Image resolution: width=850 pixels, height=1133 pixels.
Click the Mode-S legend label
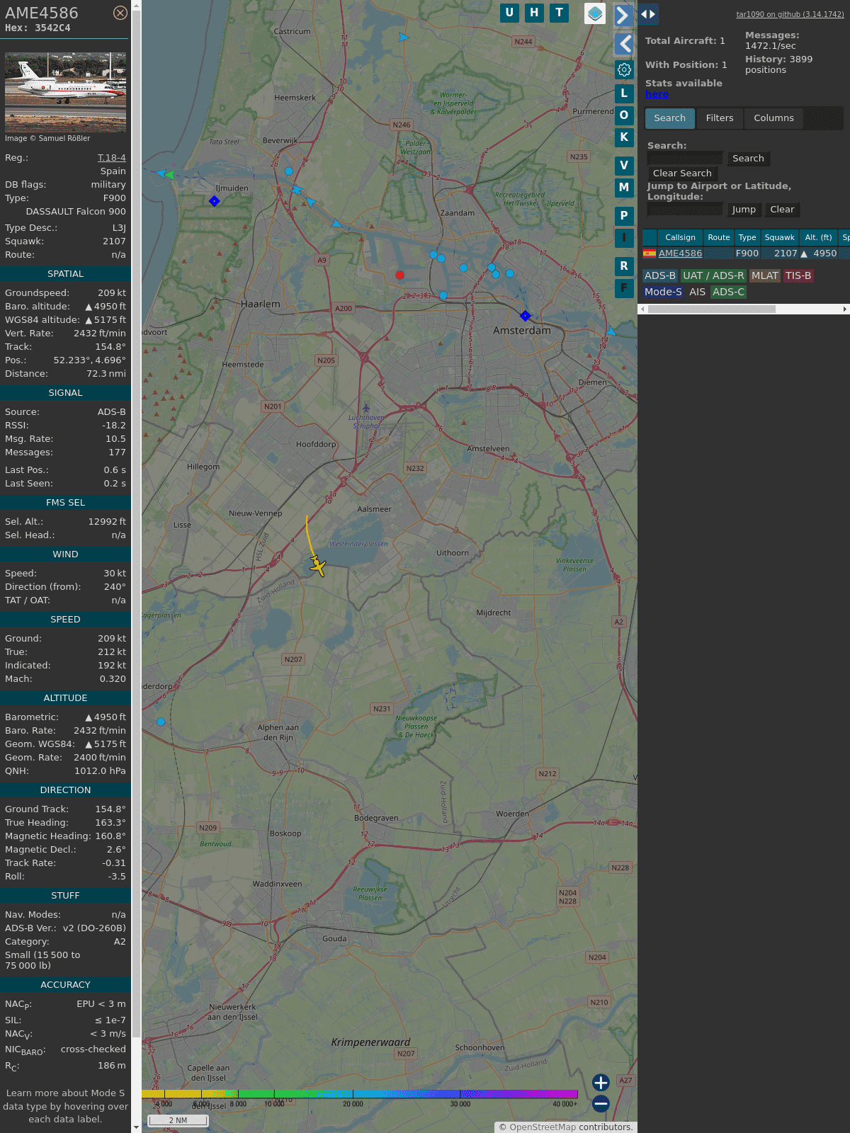[663, 292]
